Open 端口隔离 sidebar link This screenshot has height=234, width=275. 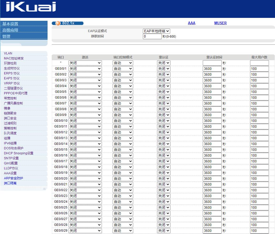(x=10, y=183)
